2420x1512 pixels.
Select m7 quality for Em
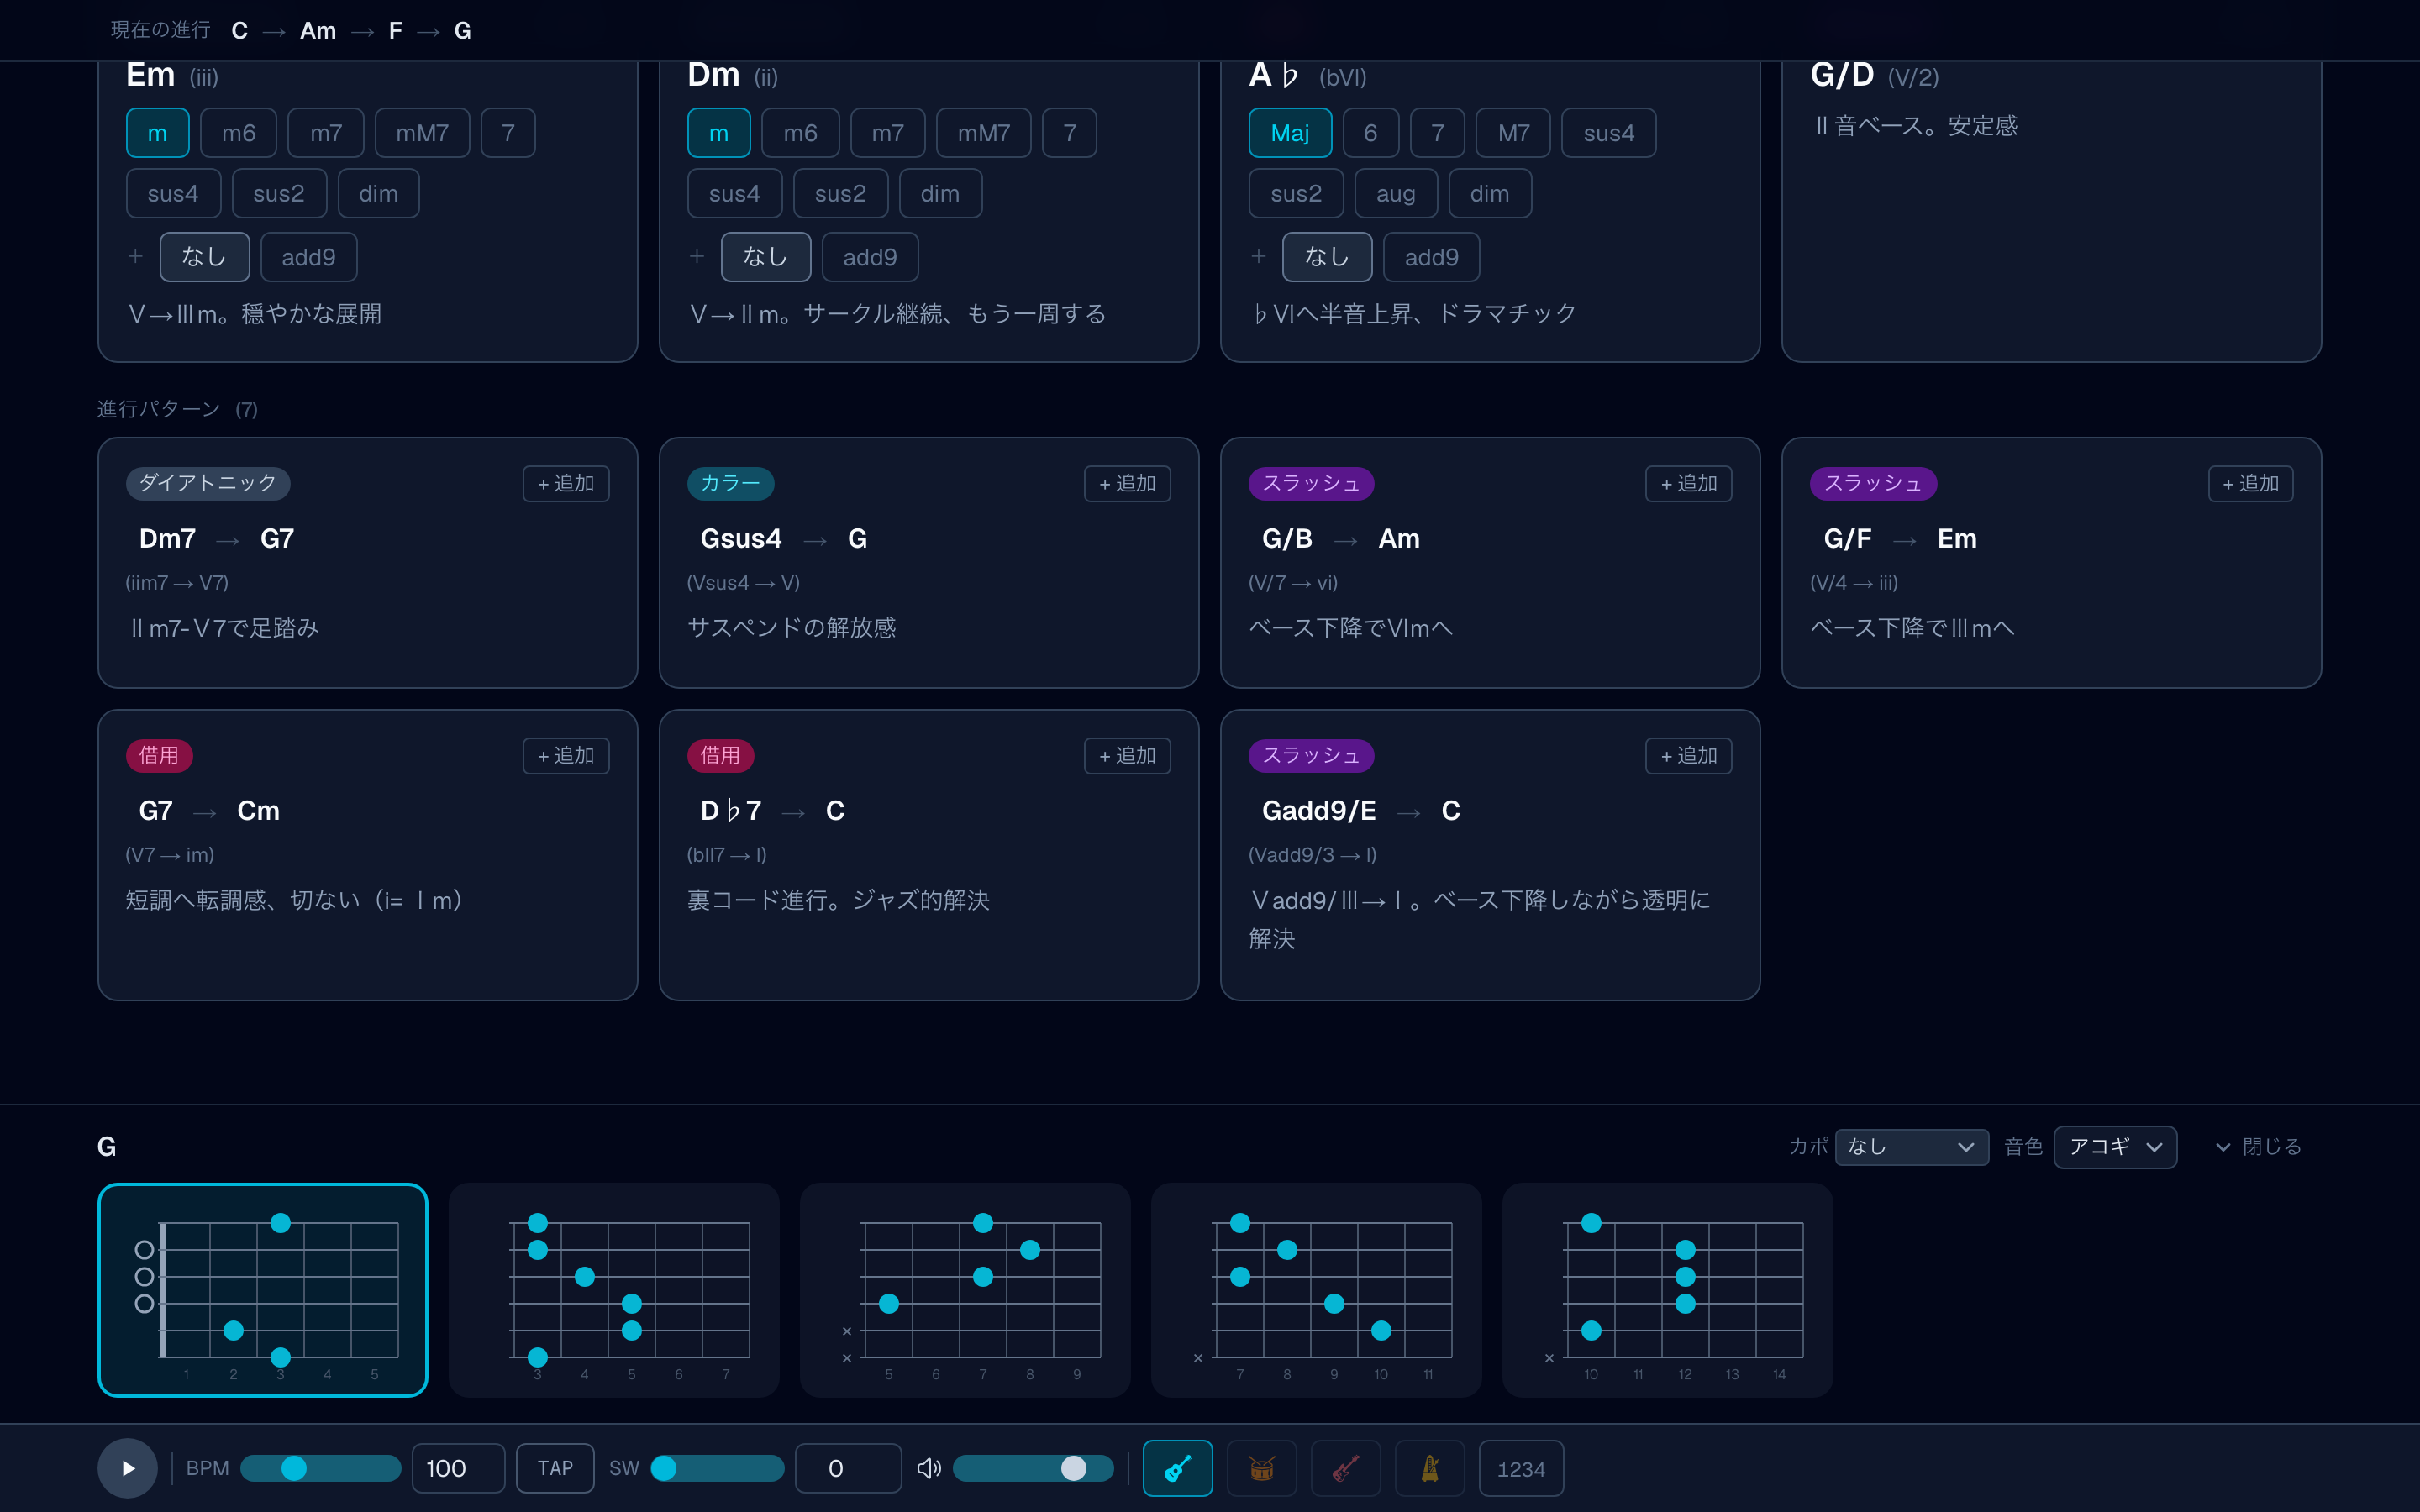(326, 132)
